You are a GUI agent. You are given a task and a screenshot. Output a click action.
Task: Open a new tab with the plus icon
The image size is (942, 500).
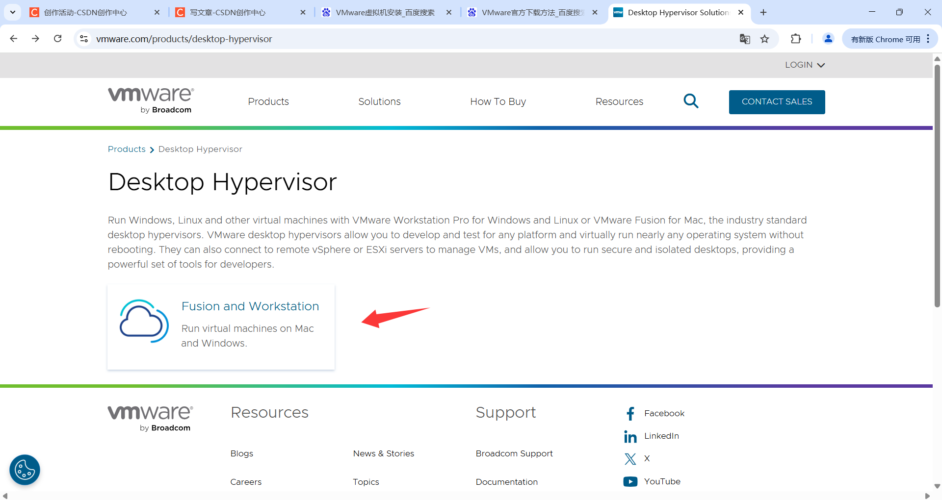[x=763, y=12]
